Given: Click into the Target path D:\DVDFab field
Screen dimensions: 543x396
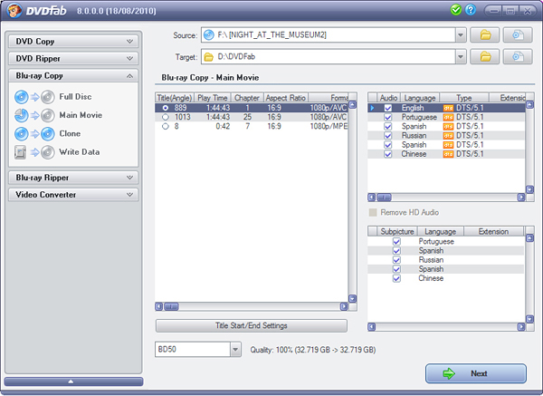Looking at the screenshot, I should [x=329, y=57].
